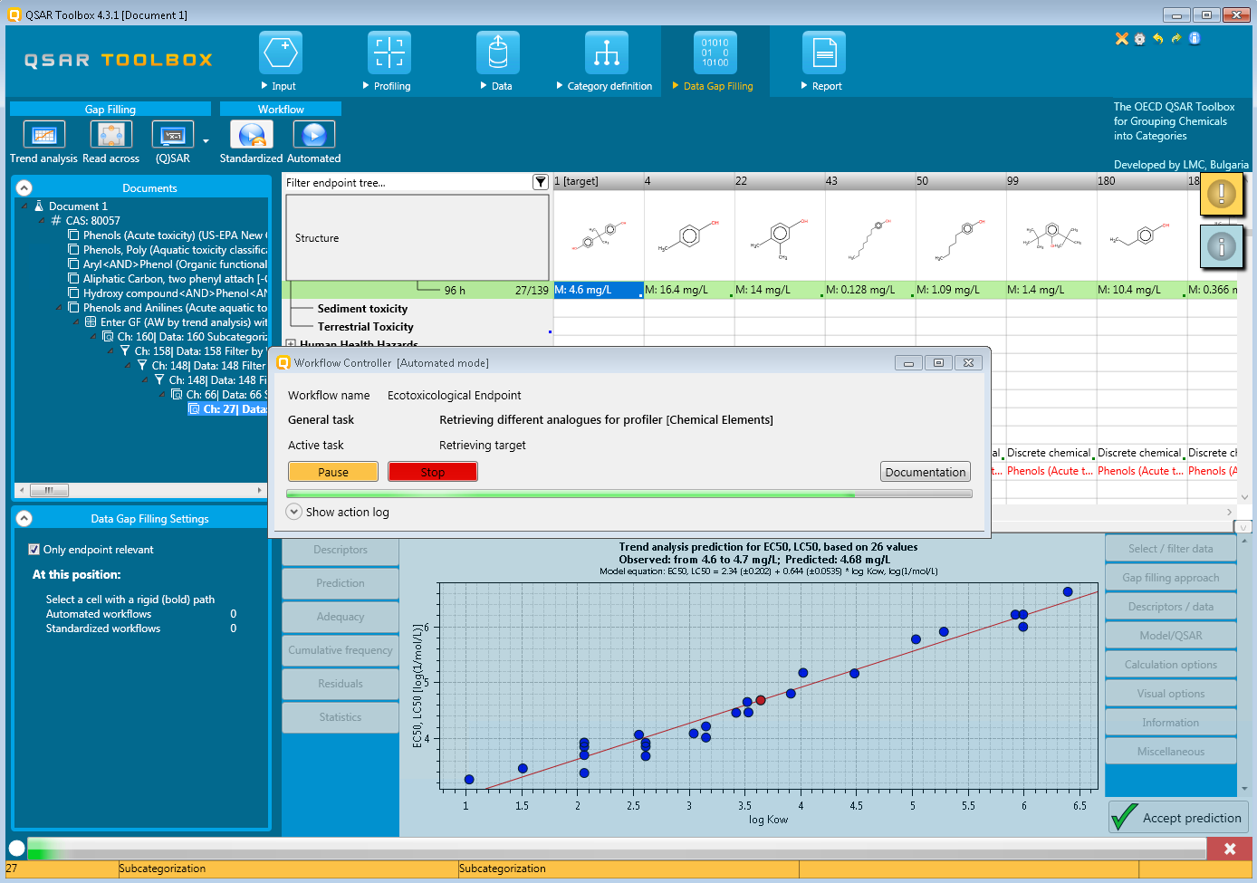This screenshot has height=883, width=1257.
Task: Check the Phenols (Acute toxicity) US-EPA box
Action: point(73,235)
